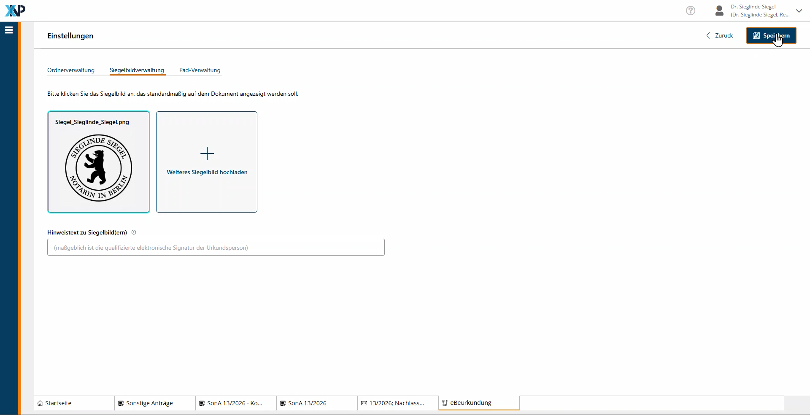This screenshot has height=415, width=810.
Task: Click the home icon in Startseite tab
Action: coord(40,403)
